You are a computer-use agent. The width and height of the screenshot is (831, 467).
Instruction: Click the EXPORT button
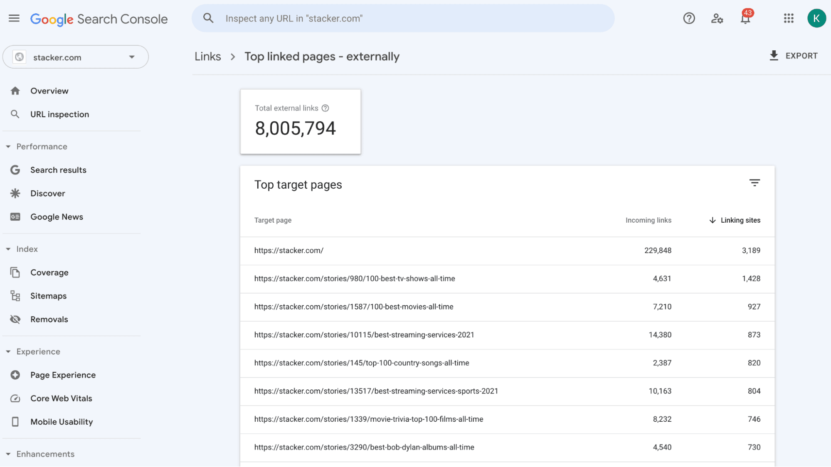[794, 56]
